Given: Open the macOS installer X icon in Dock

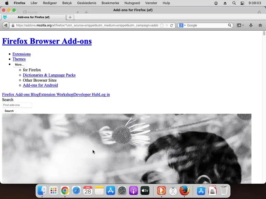Looking at the screenshot, I should tap(173, 191).
